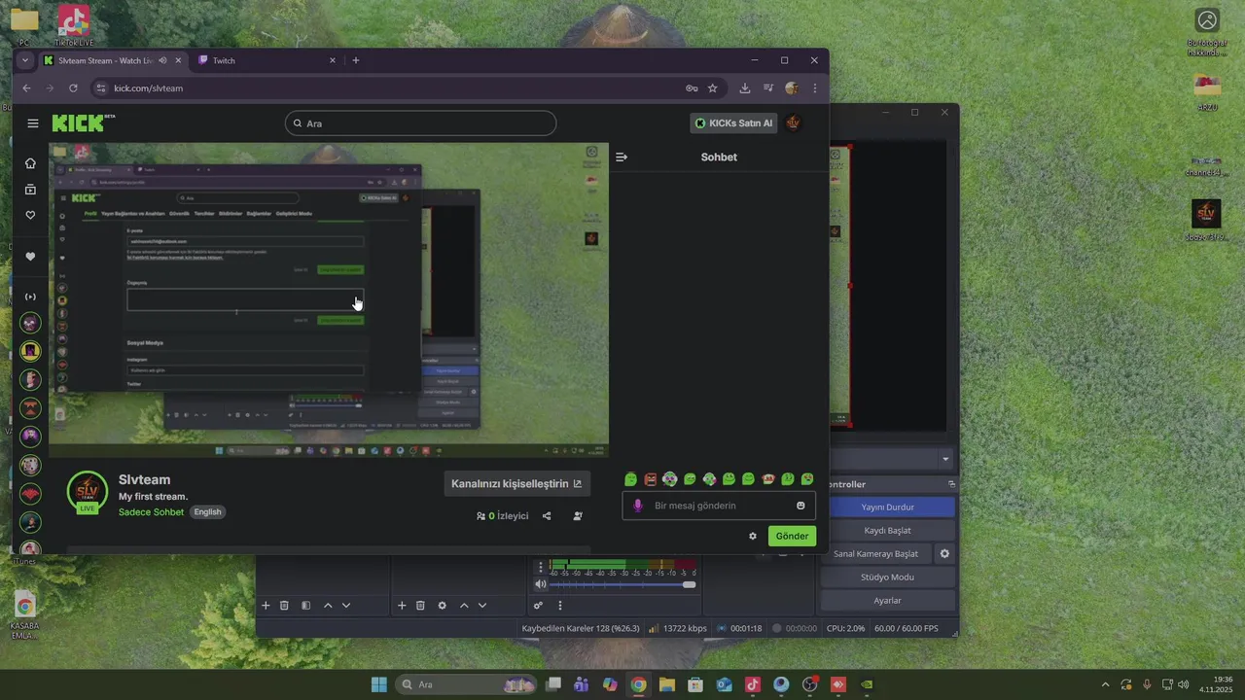Click the Sadece Sohbet category link
1245x700 pixels.
(151, 512)
